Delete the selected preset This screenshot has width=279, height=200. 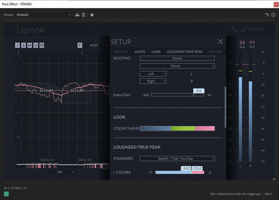[x=83, y=15]
